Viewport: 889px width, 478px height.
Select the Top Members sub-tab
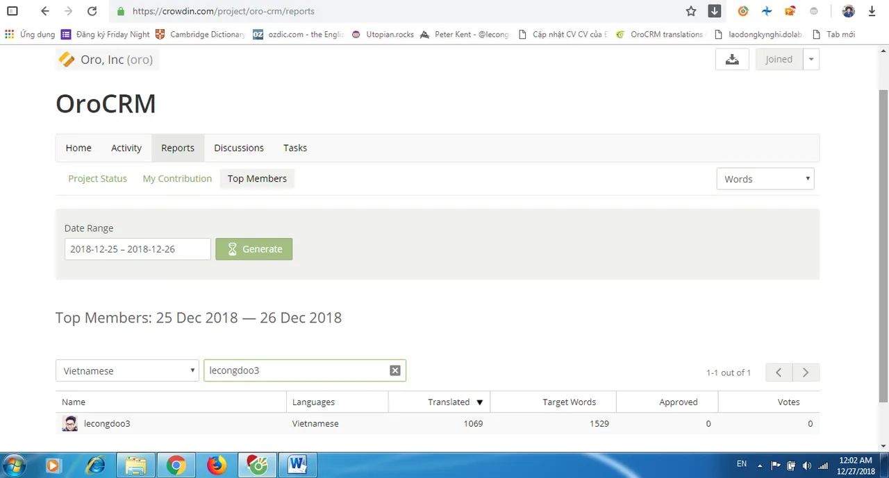coord(257,178)
